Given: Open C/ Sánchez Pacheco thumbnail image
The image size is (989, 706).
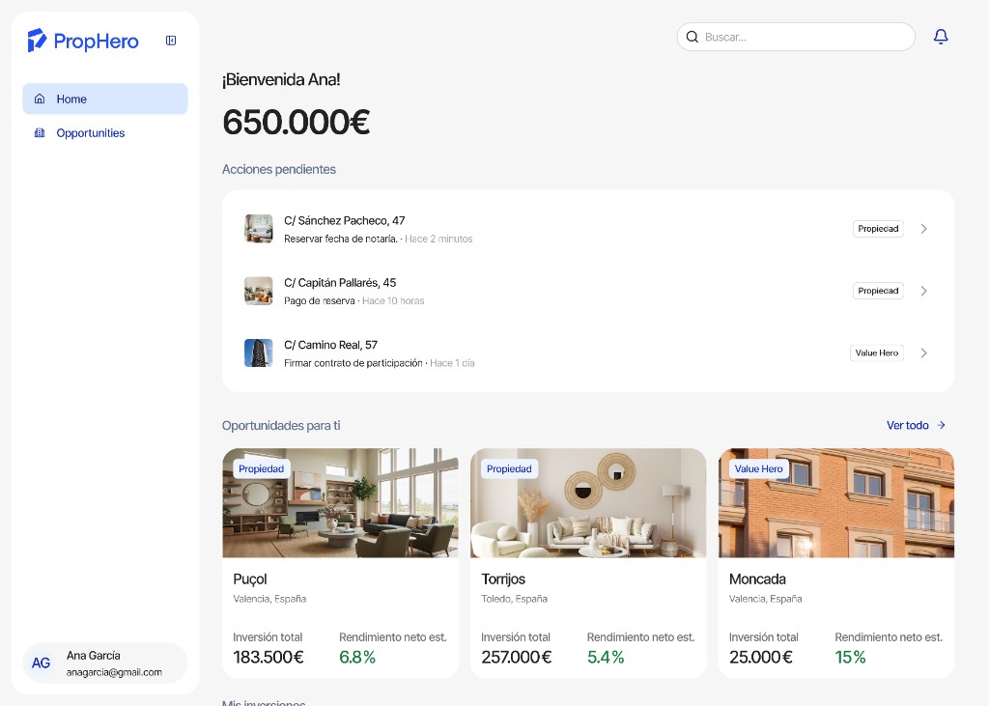Looking at the screenshot, I should pos(259,228).
